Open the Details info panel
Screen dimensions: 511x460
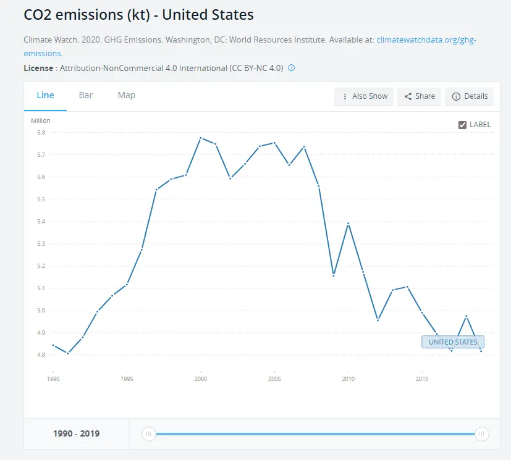(x=470, y=96)
